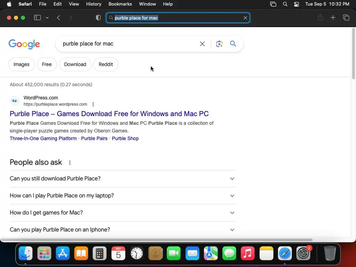Viewport: 356px width, 267px height.
Task: Open Finder from the Dock
Action: [25, 253]
